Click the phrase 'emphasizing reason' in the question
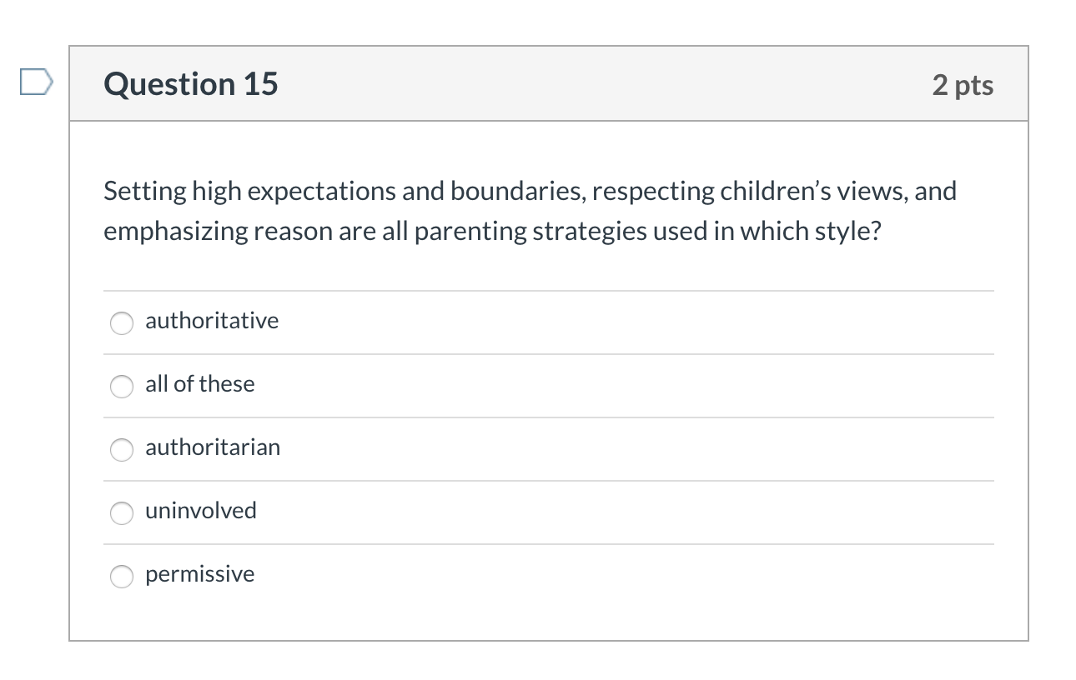 pos(218,231)
